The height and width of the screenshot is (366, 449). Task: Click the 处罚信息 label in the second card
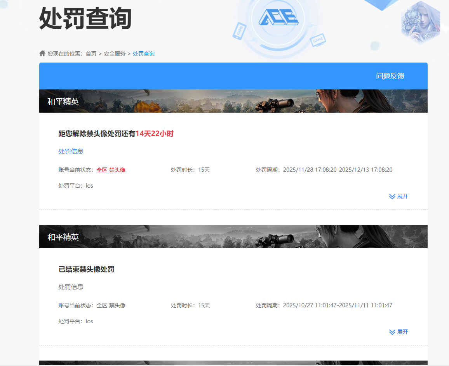(70, 287)
